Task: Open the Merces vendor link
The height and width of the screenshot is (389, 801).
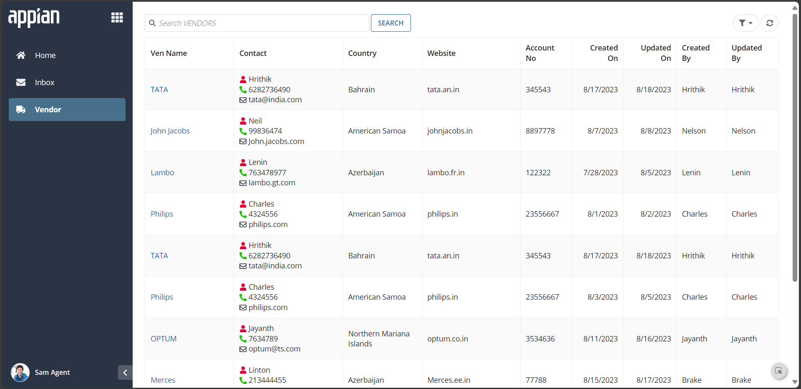Action: (163, 380)
